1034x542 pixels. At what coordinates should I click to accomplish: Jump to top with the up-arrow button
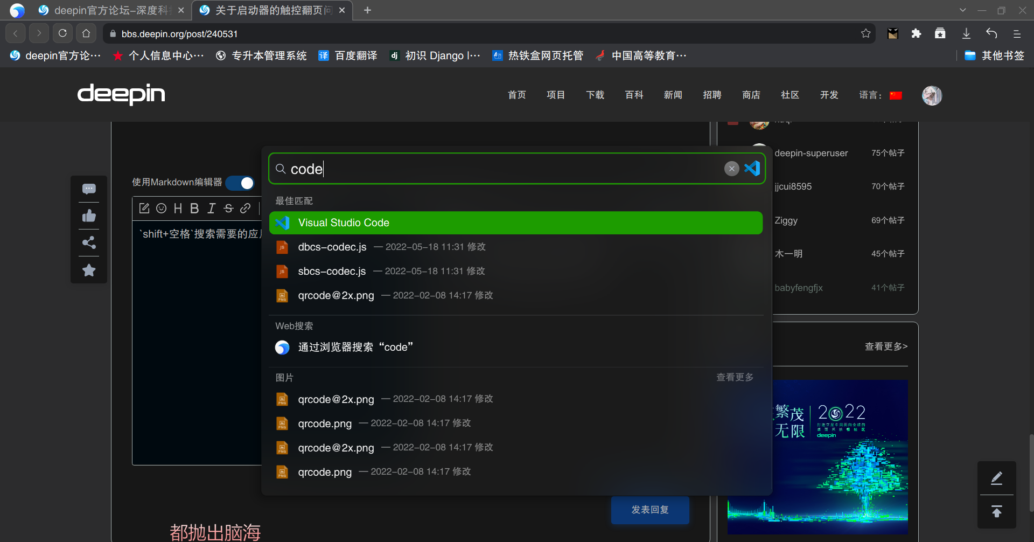coord(996,512)
